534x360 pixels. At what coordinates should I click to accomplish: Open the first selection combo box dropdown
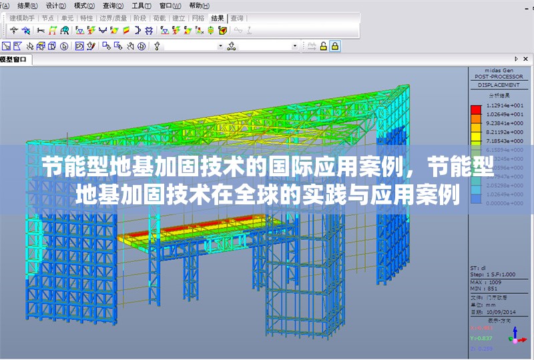(x=220, y=46)
